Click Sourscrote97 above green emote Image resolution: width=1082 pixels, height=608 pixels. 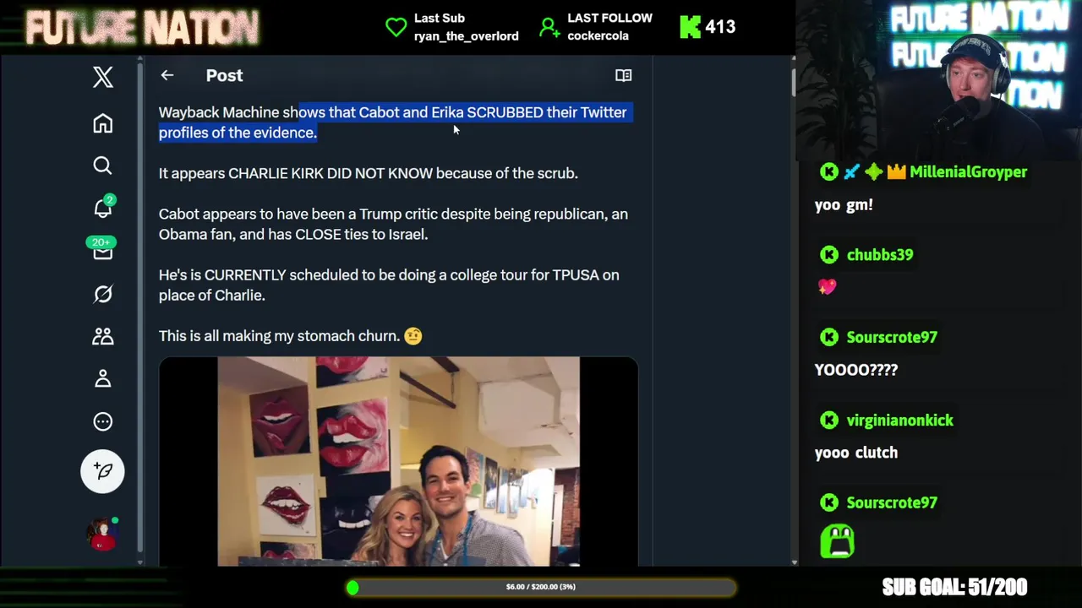[x=892, y=503]
